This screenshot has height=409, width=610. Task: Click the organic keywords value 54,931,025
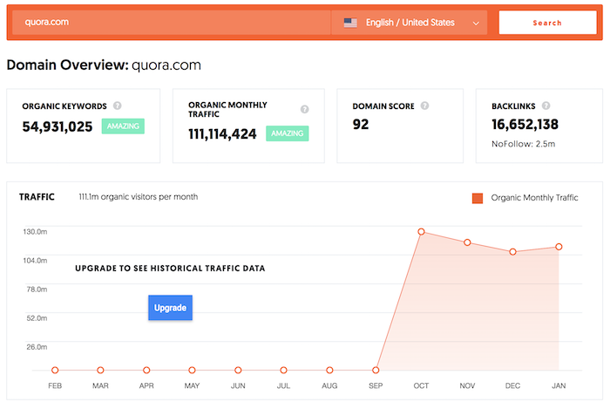58,126
